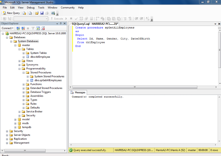Click the Comment out lines icon
This screenshot has width=221, height=156.
coord(125,18)
